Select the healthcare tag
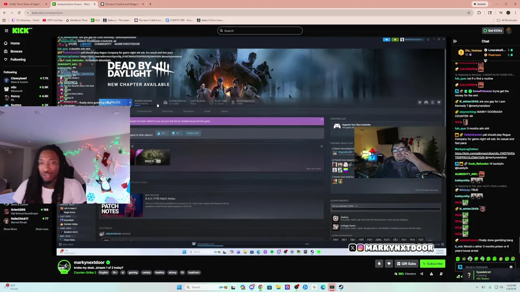This screenshot has height=292, width=520. point(194,273)
